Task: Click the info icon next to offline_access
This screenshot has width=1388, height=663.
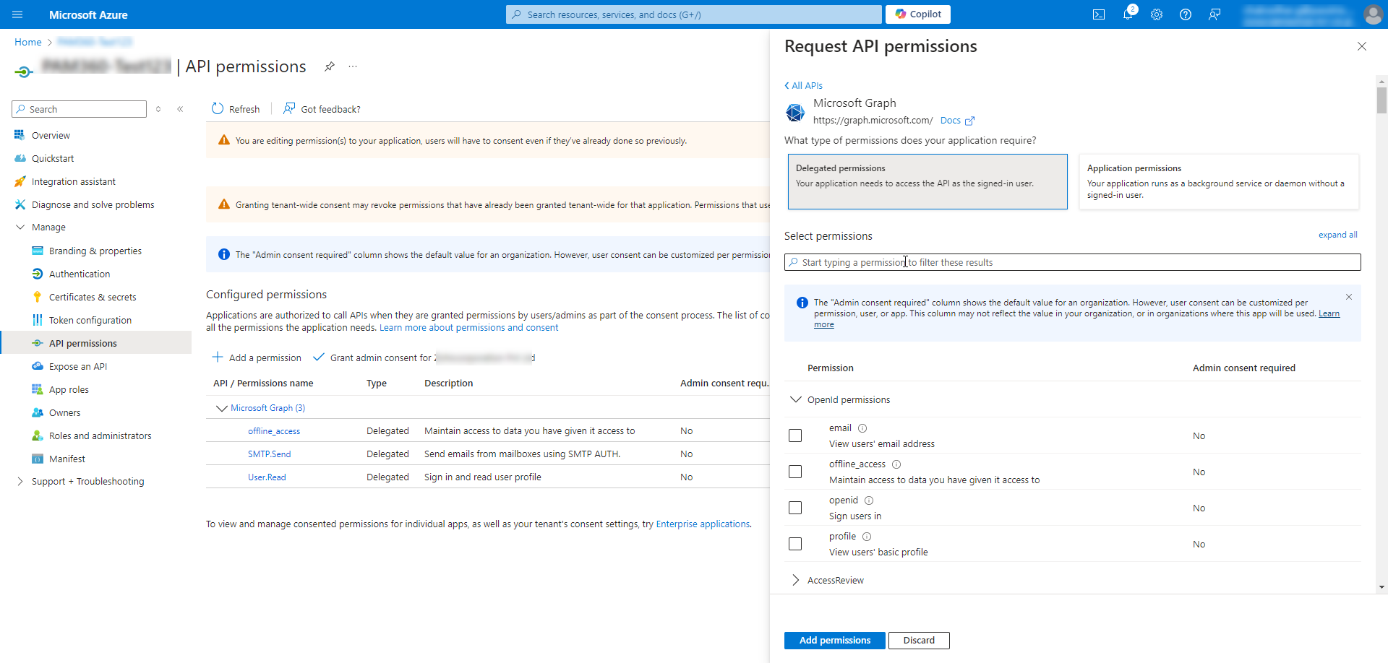Action: pyautogui.click(x=896, y=464)
